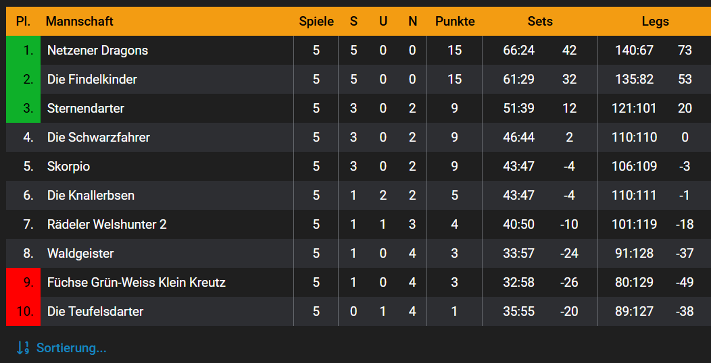Click the Spiele column header
The height and width of the screenshot is (363, 711).
[x=316, y=21]
